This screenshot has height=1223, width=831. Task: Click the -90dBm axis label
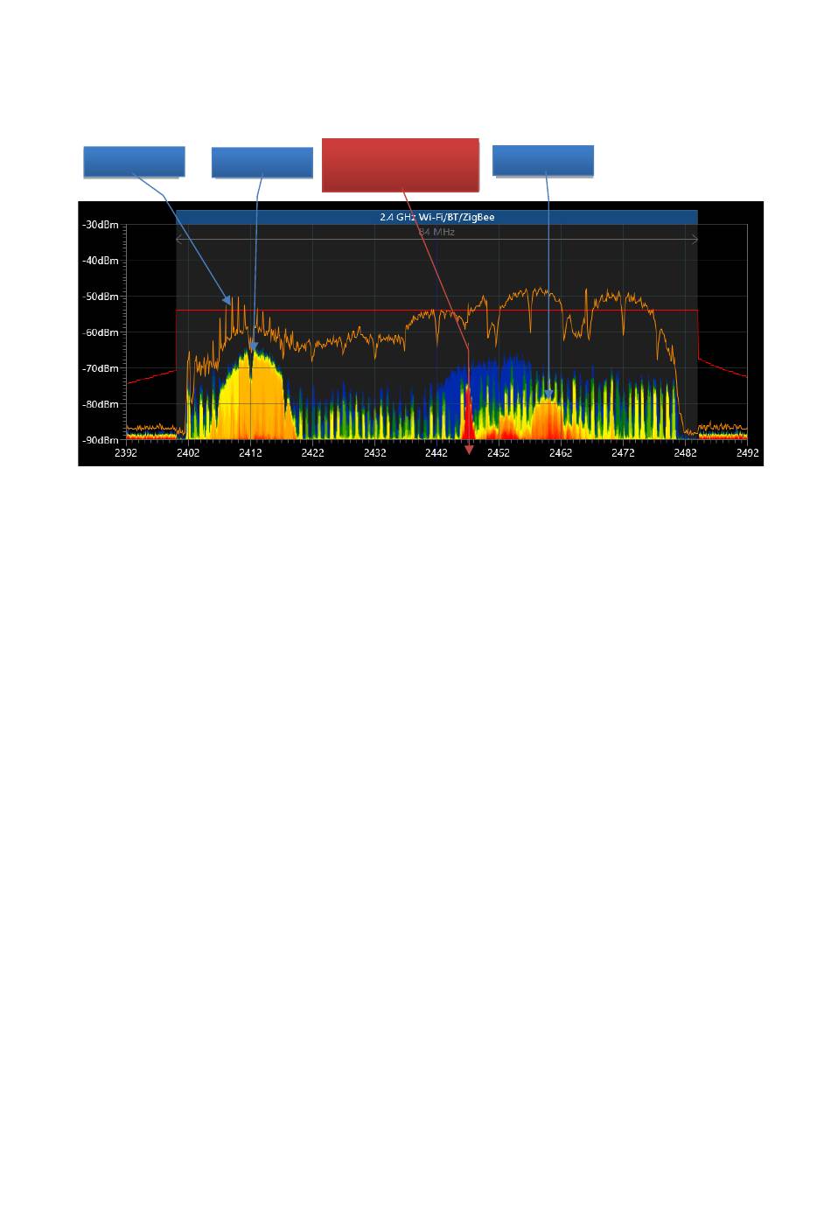click(101, 440)
